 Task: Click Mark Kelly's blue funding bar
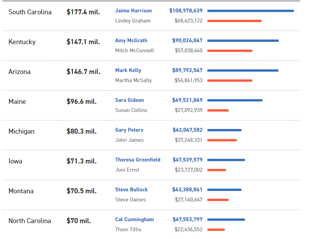[x=243, y=70]
